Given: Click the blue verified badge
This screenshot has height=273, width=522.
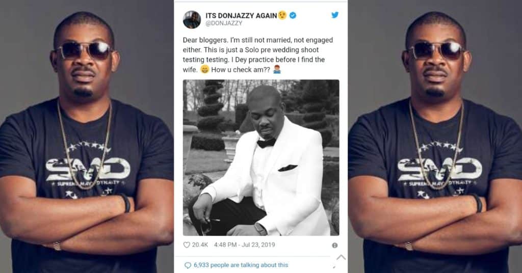Looking at the screenshot, I should click(293, 15).
